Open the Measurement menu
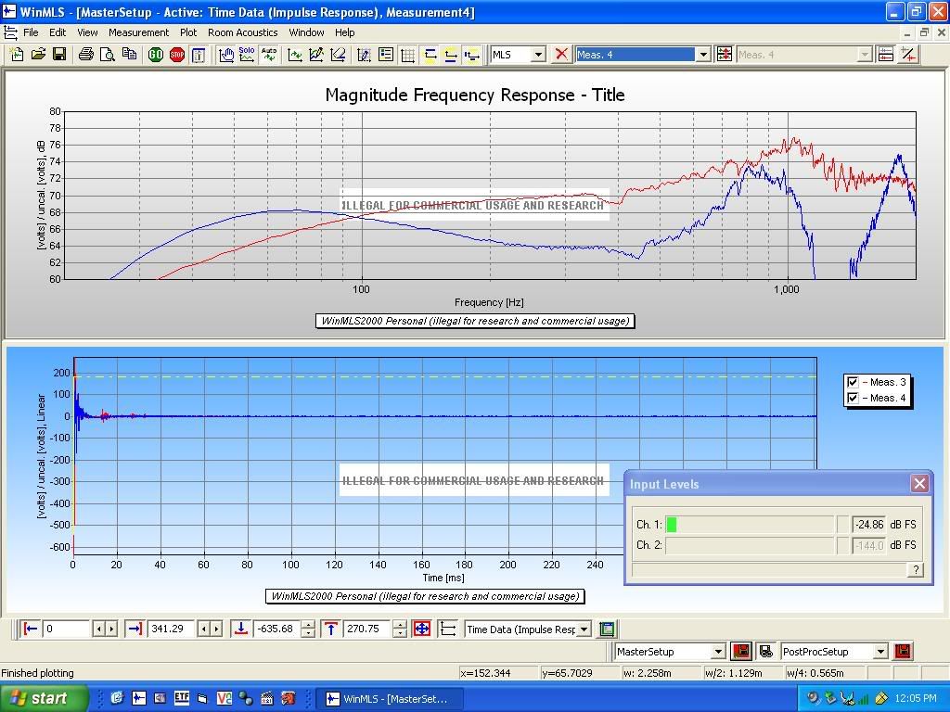Image resolution: width=950 pixels, height=712 pixels. tap(138, 32)
